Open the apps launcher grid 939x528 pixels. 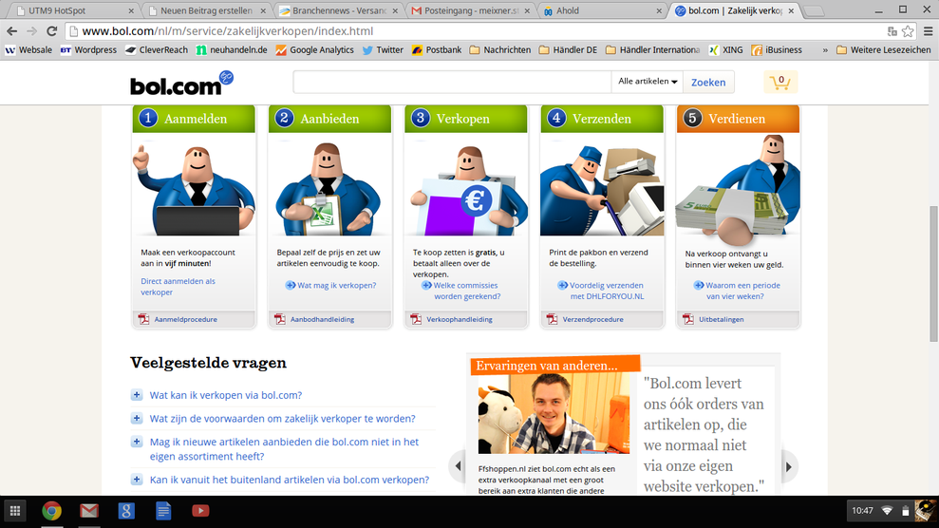15,511
